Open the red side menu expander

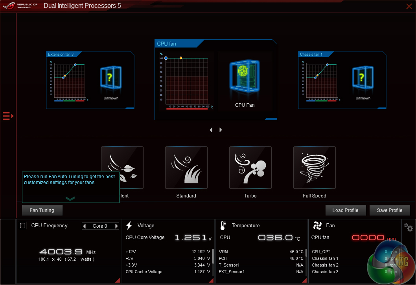tap(8, 116)
